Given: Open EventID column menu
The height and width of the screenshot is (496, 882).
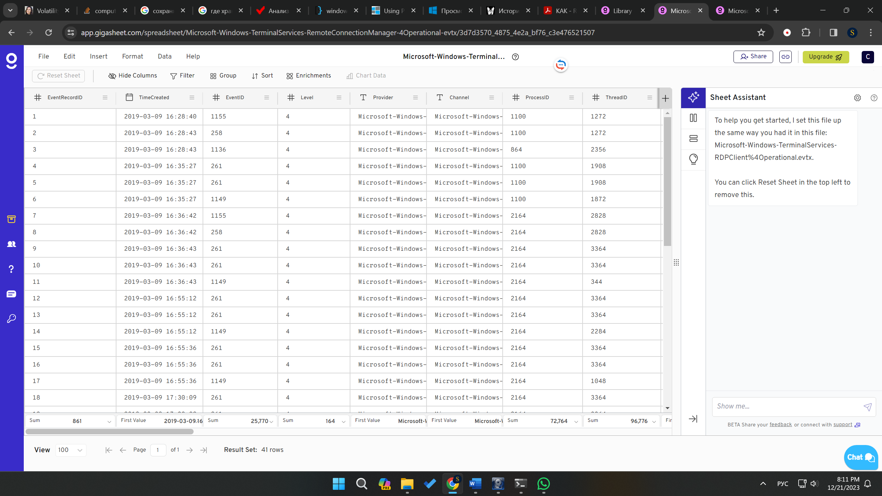Looking at the screenshot, I should [267, 98].
